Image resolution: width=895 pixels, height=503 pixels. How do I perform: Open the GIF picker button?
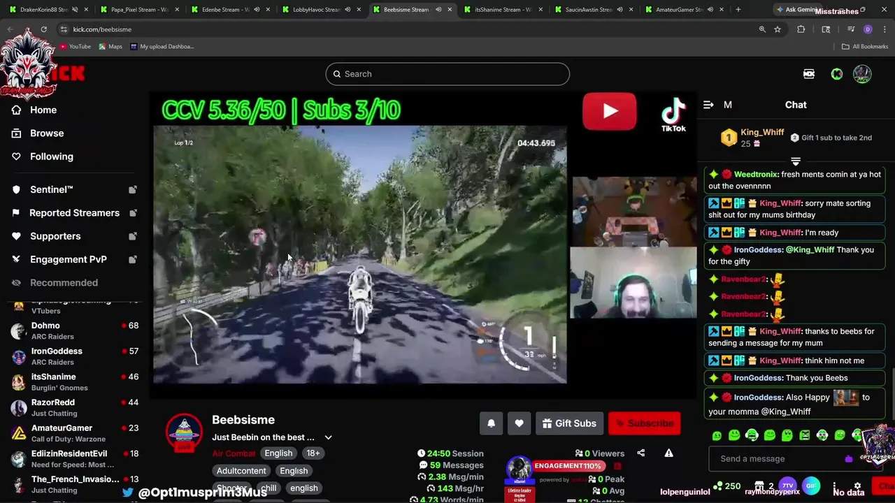[x=811, y=486]
